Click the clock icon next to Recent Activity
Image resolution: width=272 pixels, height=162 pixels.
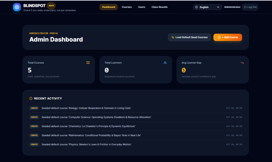coord(31,98)
